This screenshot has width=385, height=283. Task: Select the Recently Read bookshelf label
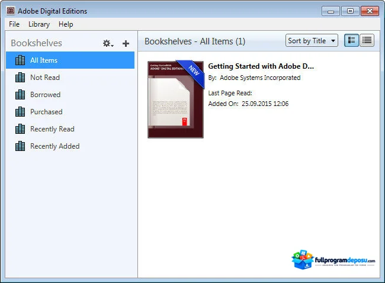point(52,129)
